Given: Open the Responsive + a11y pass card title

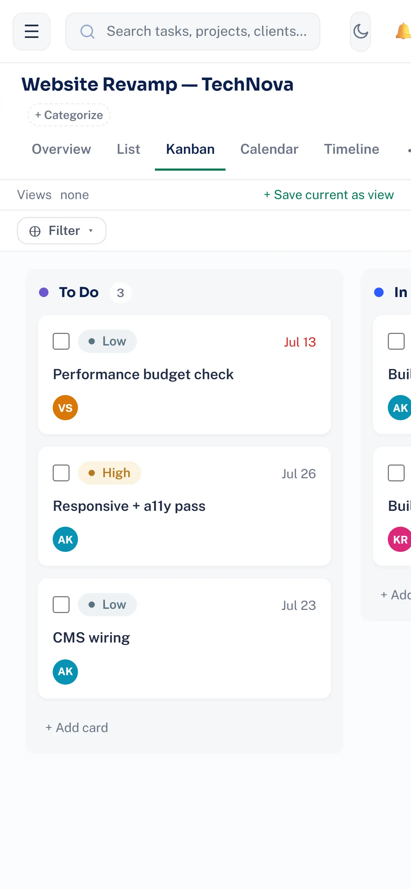Looking at the screenshot, I should [x=129, y=506].
